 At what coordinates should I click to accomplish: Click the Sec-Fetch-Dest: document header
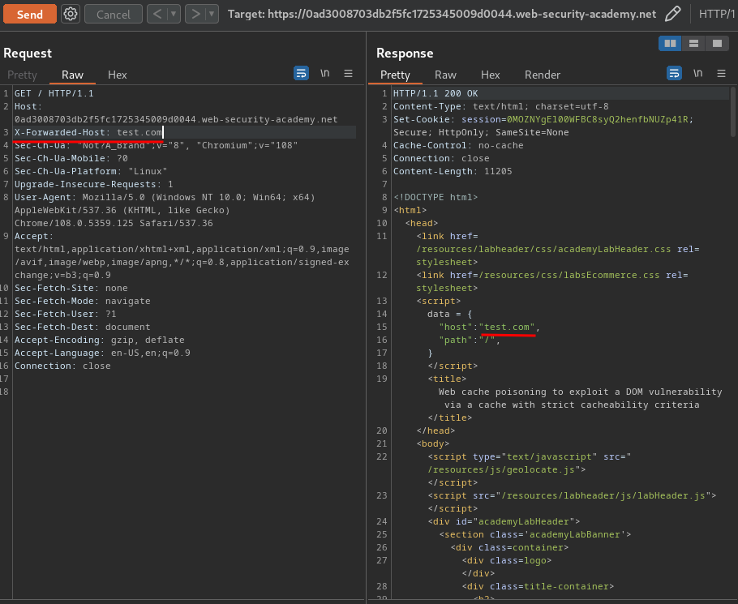83,327
